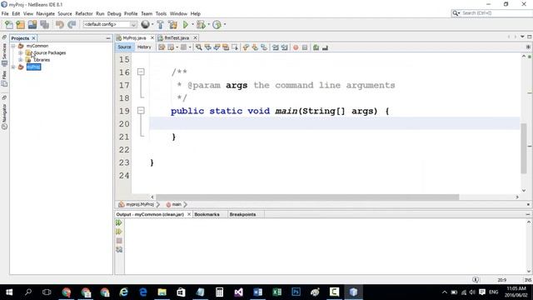Switch to the MyProj.java editor tab

click(x=134, y=37)
